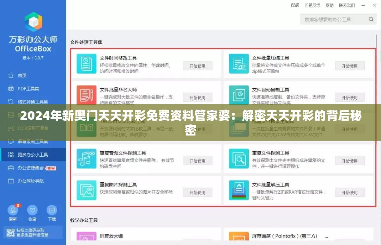The height and width of the screenshot is (245, 381).
Task: Click the red 文件批量命名大师 icon
Action: coord(86,95)
